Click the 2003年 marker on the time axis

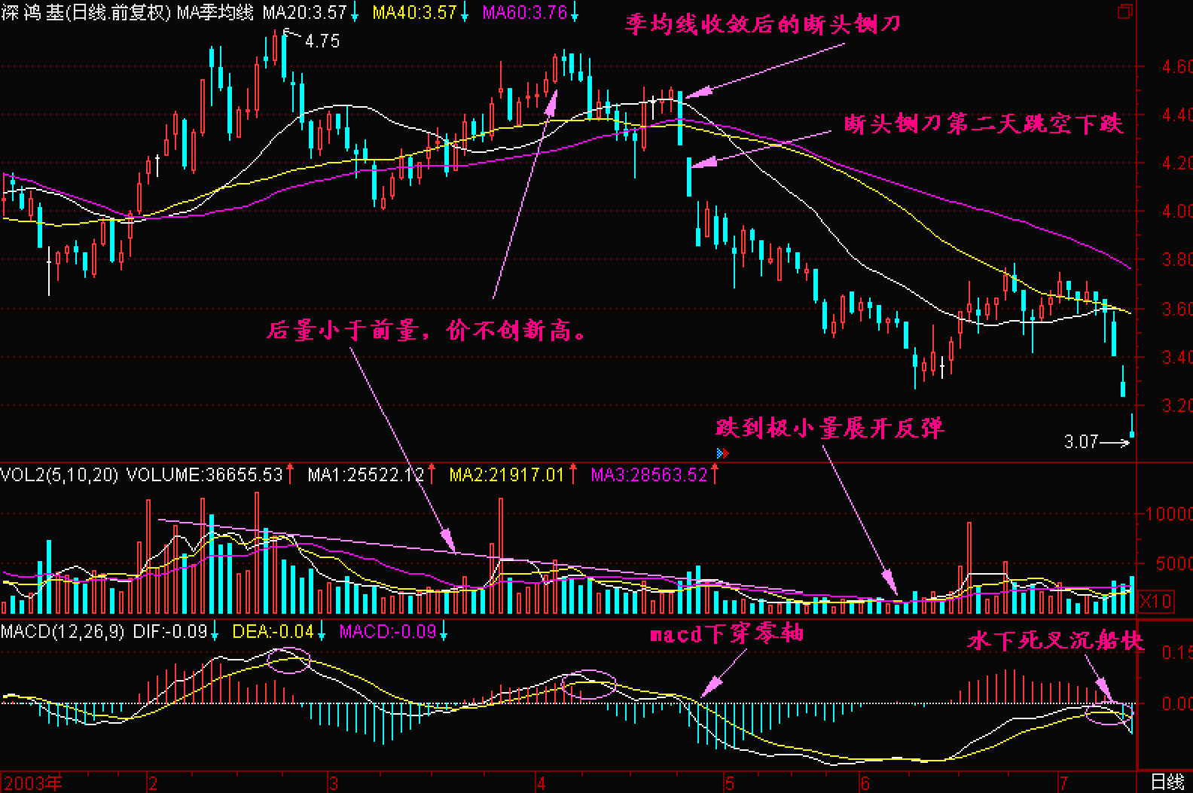pyautogui.click(x=32, y=783)
